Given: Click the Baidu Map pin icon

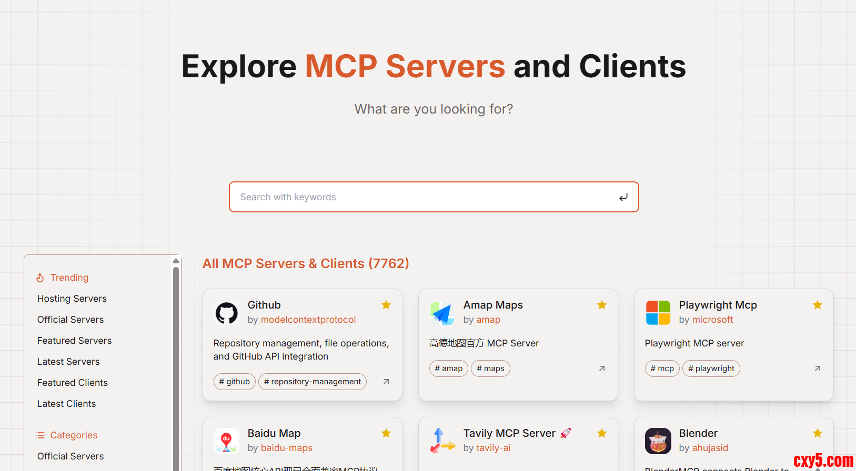Looking at the screenshot, I should click(227, 441).
